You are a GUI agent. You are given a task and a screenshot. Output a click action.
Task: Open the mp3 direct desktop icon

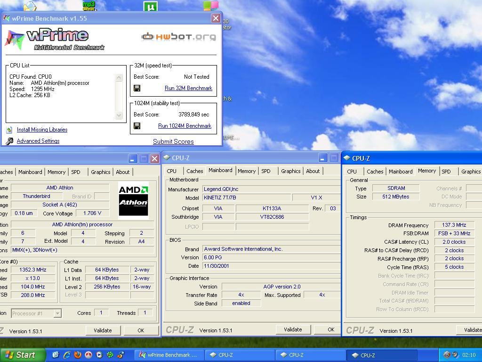click(89, 5)
